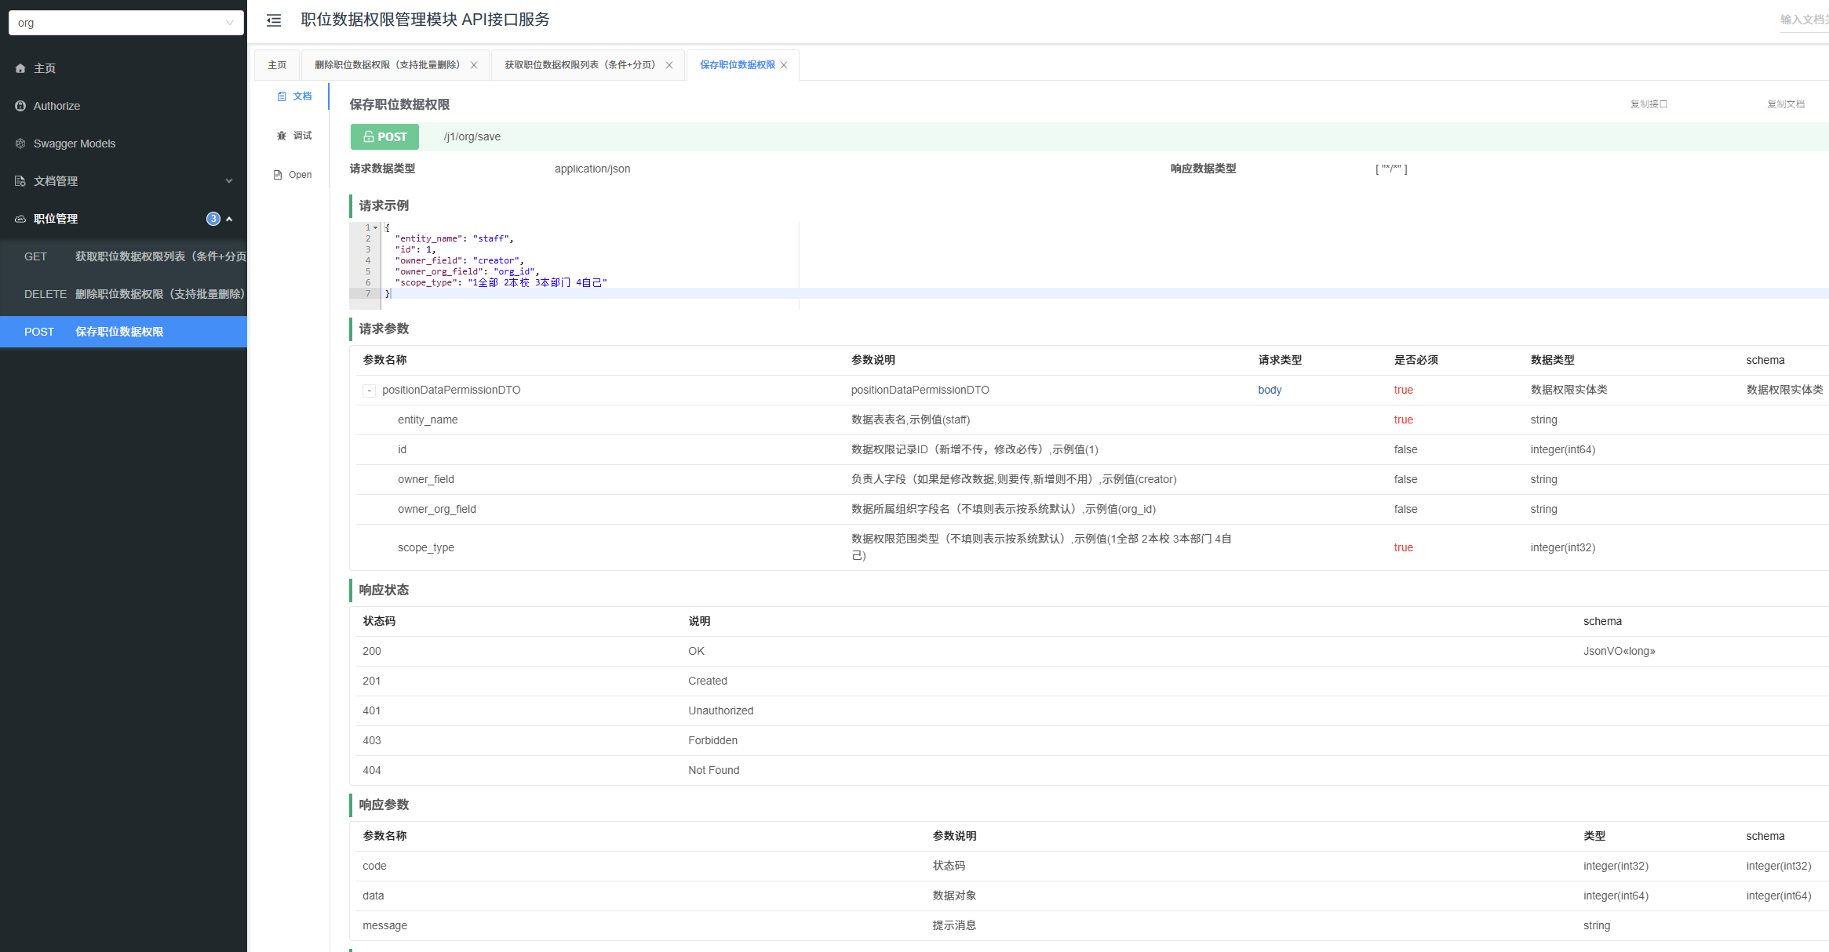This screenshot has height=952, width=1829.
Task: Toggle the sidebar collapse menu icon
Action: pos(274,20)
